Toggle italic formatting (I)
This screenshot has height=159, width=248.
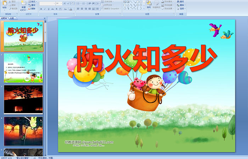pos(45,9)
